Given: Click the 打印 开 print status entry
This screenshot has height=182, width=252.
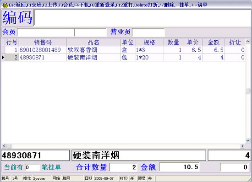Looking at the screenshot, I should pos(127,178).
